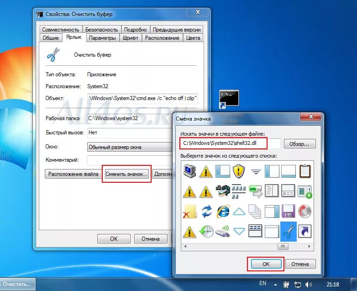The width and height of the screenshot is (357, 291).
Task: Close the Смена значка dialog
Action: [x=310, y=116]
